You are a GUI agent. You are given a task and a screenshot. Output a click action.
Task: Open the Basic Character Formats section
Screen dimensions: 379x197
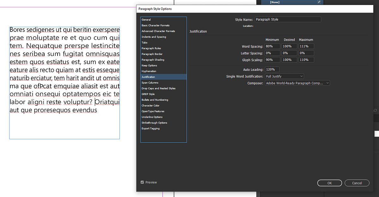click(156, 26)
